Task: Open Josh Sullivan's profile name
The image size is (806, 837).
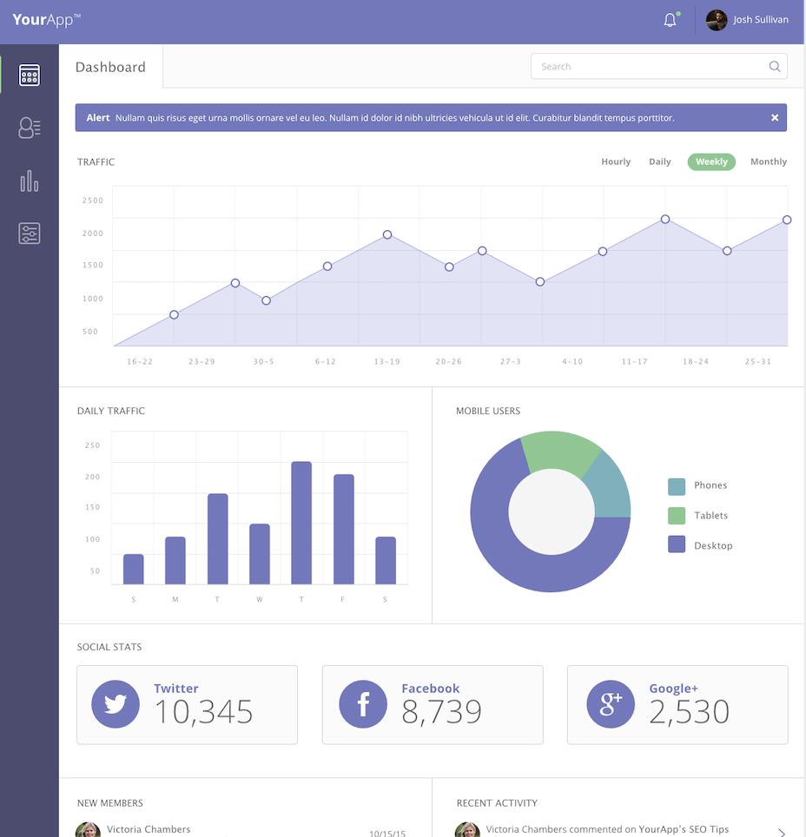Action: click(759, 18)
